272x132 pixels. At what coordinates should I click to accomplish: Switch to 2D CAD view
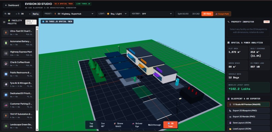[x=196, y=14]
